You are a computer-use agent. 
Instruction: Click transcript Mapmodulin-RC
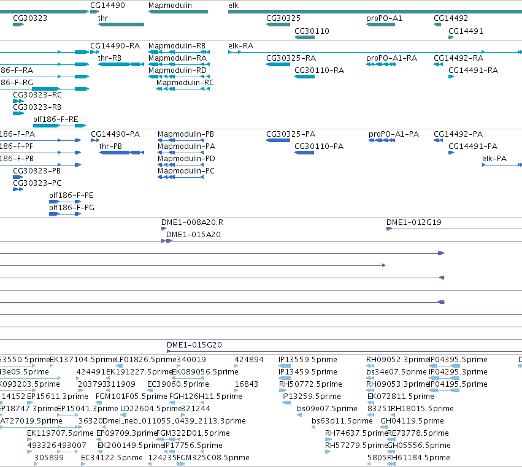coord(185,83)
